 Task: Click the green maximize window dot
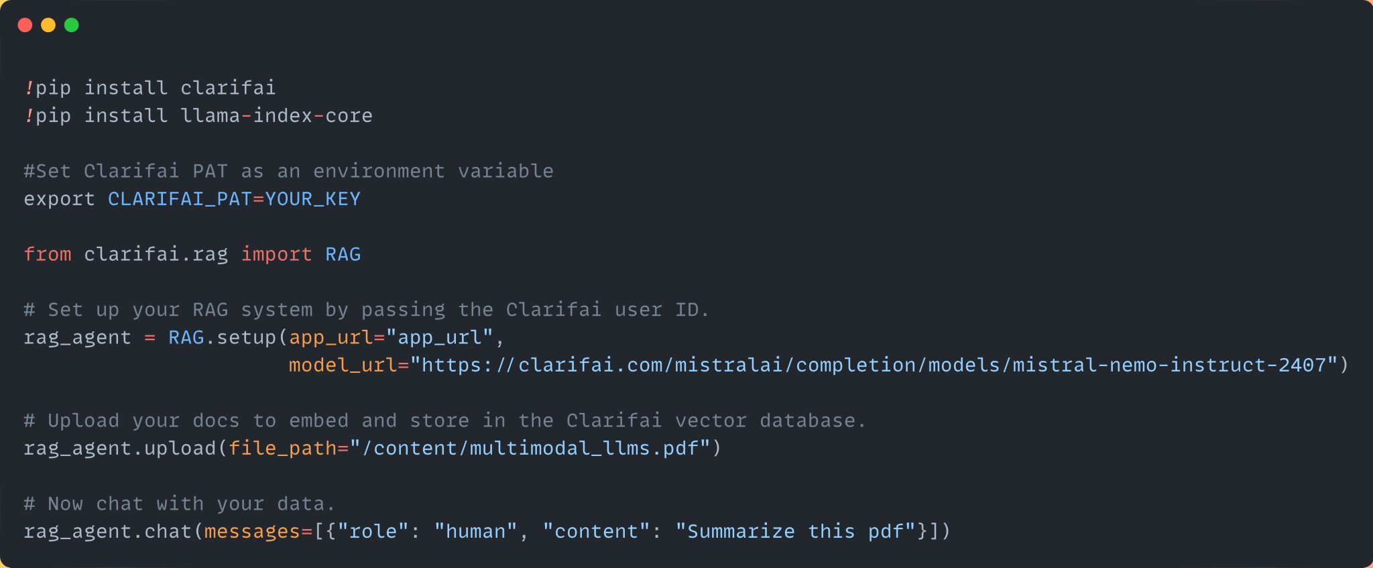[x=72, y=25]
